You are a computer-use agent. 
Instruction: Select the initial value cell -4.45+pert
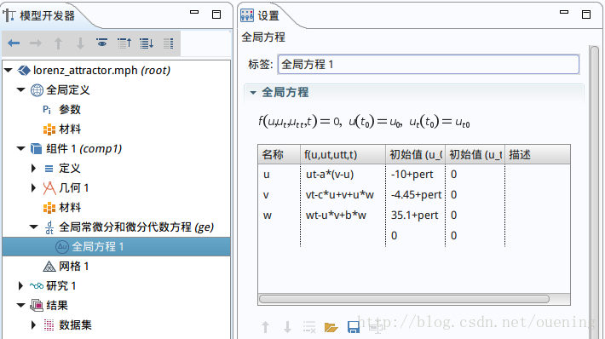pyautogui.click(x=415, y=195)
